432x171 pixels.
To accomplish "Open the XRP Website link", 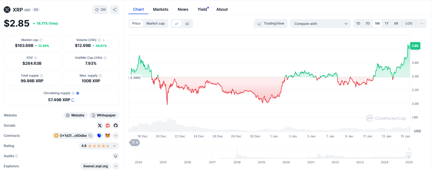I will coord(75,115).
